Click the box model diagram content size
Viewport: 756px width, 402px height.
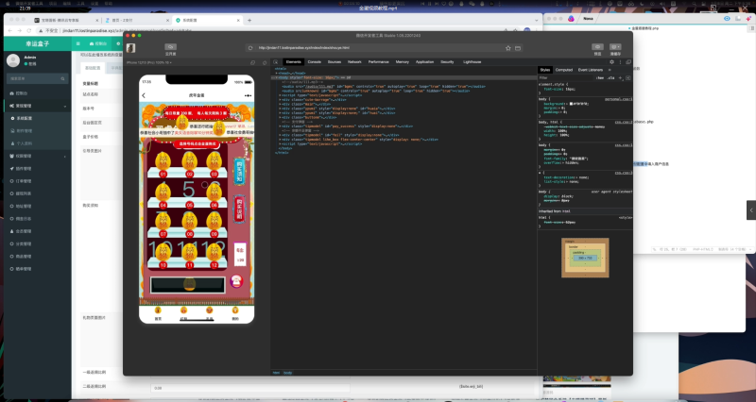[585, 258]
